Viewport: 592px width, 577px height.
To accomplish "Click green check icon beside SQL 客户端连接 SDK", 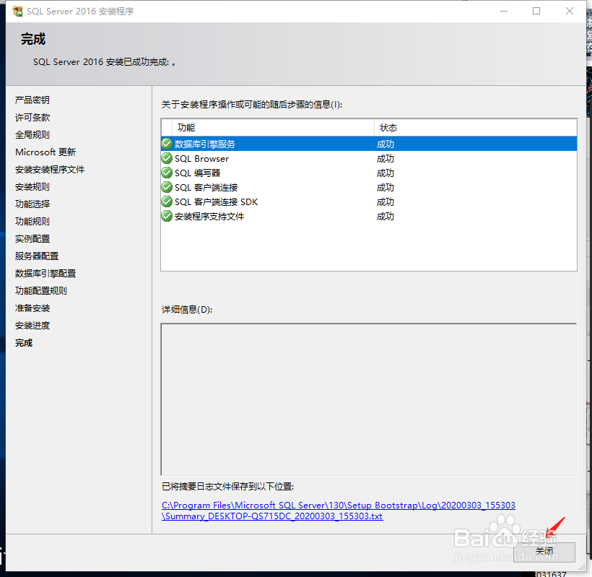I will point(167,201).
